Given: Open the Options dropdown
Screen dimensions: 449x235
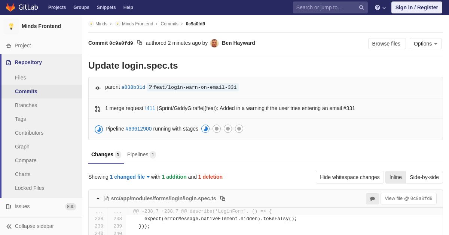Looking at the screenshot, I should click(425, 44).
